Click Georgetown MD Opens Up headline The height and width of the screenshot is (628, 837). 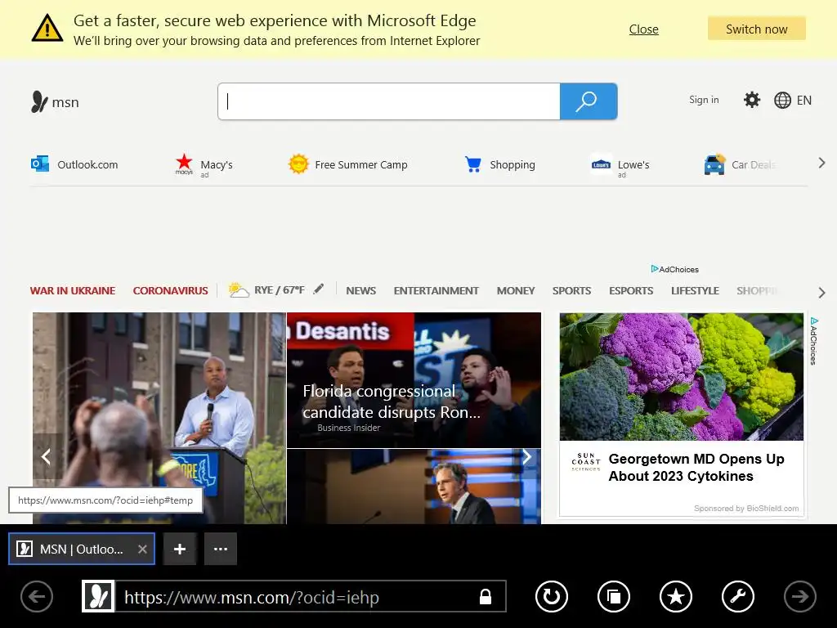click(696, 467)
